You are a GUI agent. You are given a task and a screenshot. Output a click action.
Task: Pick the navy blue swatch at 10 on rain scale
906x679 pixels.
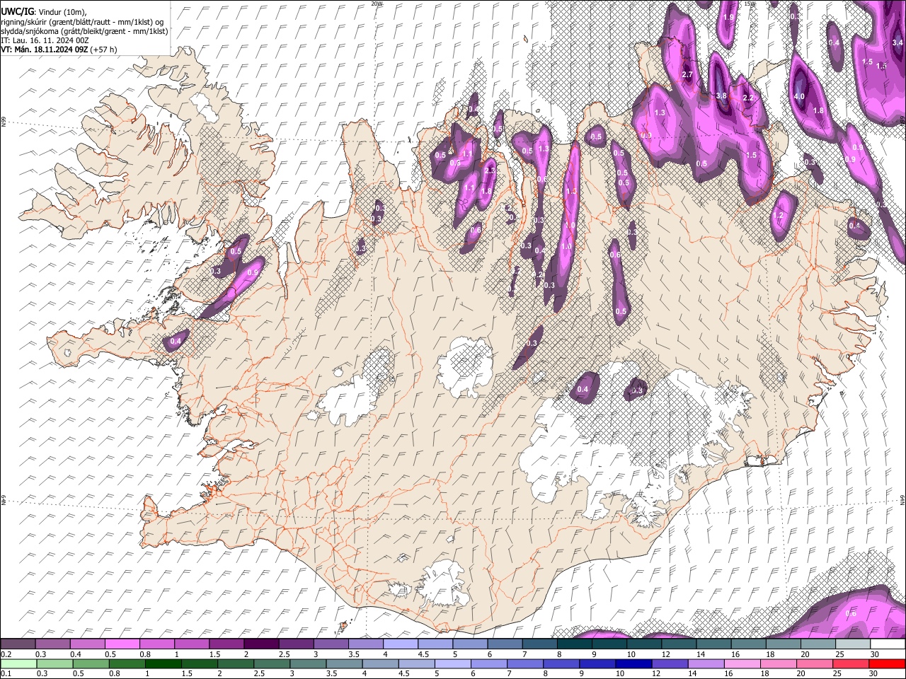633,663
